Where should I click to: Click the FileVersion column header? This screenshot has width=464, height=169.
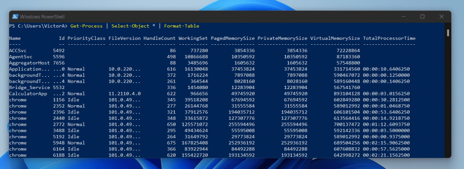pos(124,38)
